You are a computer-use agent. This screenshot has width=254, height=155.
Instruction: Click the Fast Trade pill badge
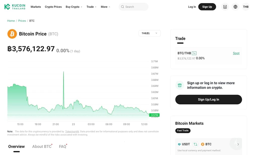click(183, 131)
